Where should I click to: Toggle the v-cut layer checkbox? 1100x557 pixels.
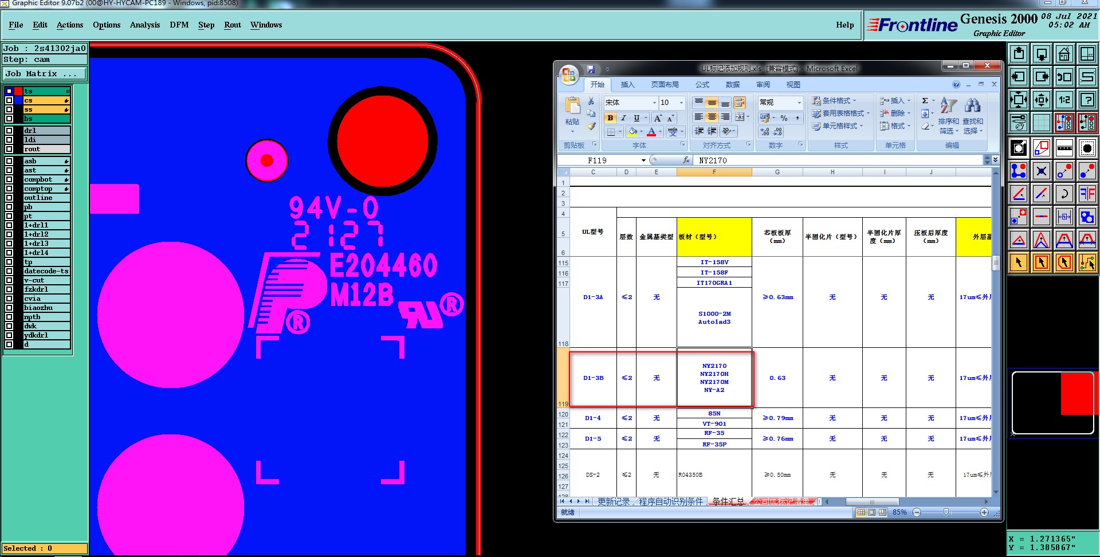click(9, 280)
